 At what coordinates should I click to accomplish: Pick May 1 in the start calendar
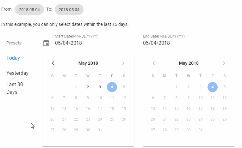tap(76, 87)
